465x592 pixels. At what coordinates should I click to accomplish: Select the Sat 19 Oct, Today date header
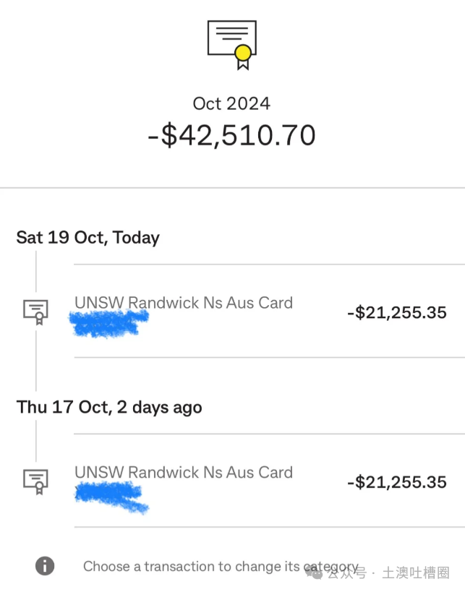click(88, 238)
